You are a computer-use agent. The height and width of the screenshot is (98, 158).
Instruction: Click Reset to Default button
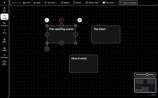click(128, 3)
